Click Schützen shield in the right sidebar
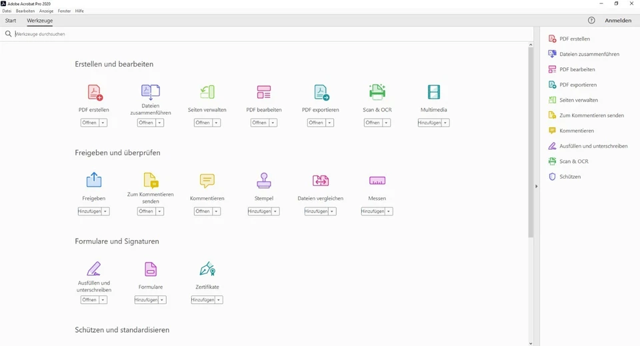 point(565,177)
